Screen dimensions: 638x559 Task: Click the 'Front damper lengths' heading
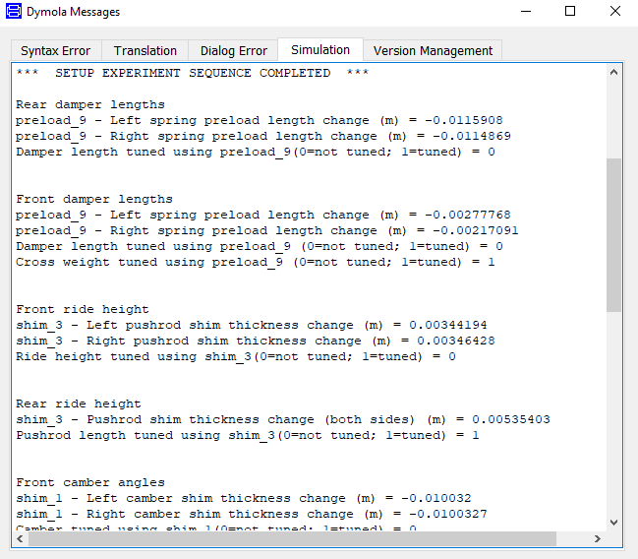pyautogui.click(x=94, y=199)
